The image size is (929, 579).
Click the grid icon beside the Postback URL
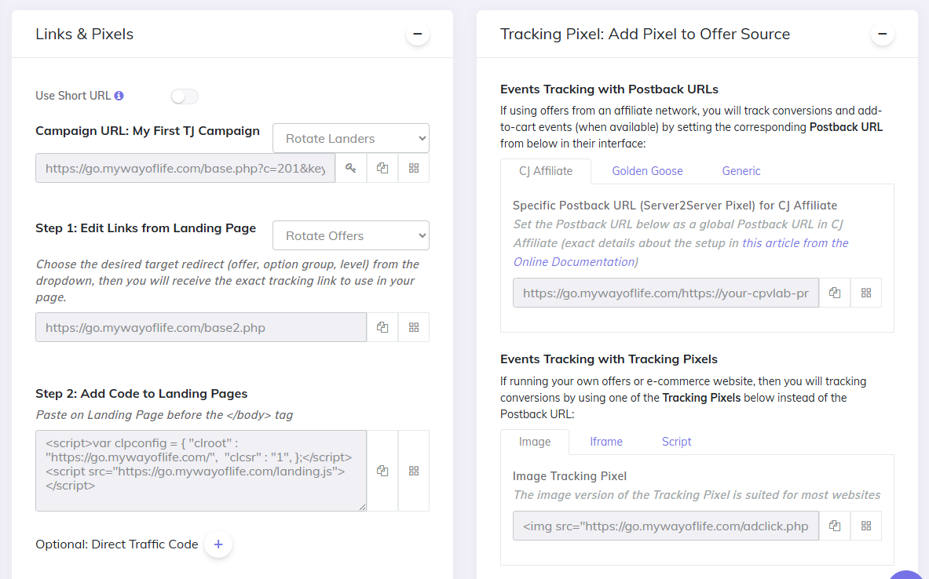[x=866, y=292]
